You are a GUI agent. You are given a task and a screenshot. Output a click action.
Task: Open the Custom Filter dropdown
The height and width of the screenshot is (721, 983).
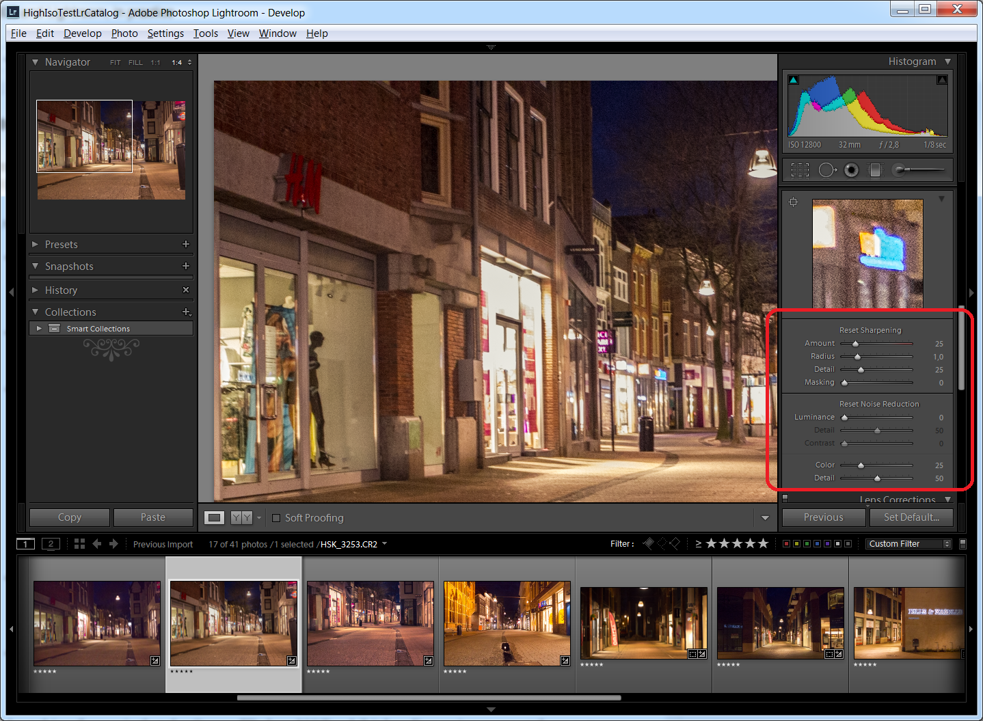tap(908, 544)
